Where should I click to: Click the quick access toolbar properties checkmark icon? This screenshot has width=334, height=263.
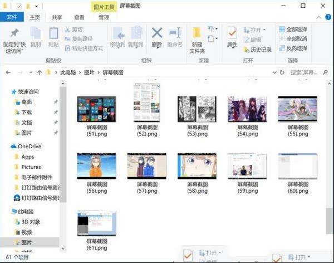pos(19,6)
